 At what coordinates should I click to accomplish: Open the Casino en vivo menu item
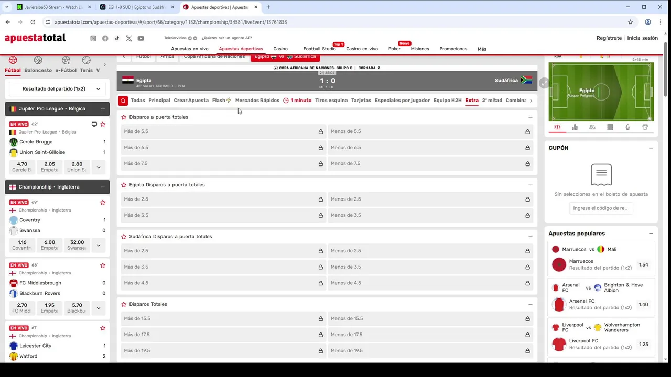coord(362,49)
